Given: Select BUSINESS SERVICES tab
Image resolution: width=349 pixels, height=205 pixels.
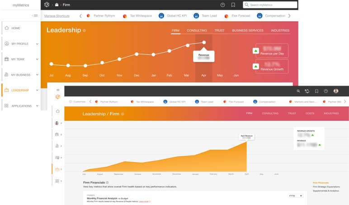Looking at the screenshot, I should coord(248,30).
